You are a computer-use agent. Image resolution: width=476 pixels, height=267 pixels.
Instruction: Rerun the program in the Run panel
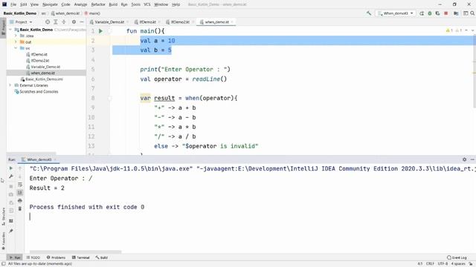[11, 168]
